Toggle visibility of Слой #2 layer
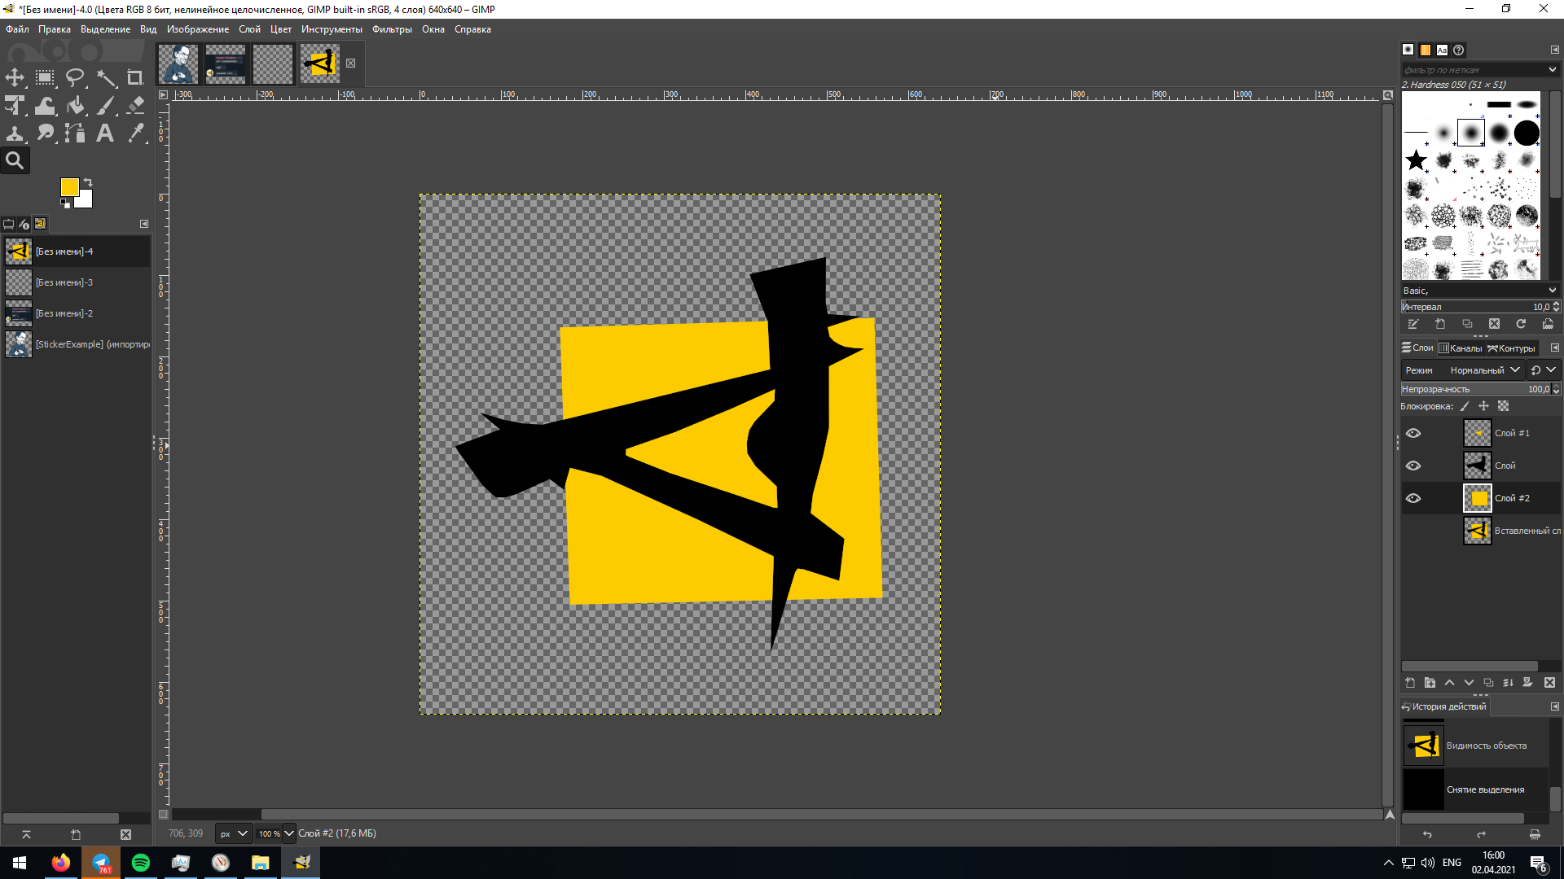The image size is (1564, 879). point(1413,498)
